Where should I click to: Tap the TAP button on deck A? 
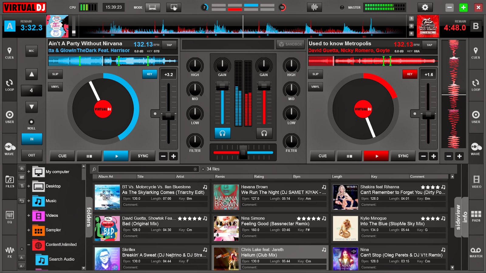169,45
